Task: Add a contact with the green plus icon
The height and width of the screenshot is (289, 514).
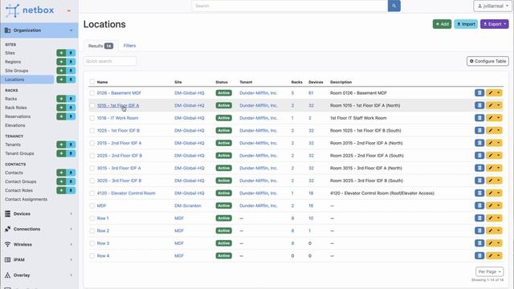Action: click(x=61, y=173)
